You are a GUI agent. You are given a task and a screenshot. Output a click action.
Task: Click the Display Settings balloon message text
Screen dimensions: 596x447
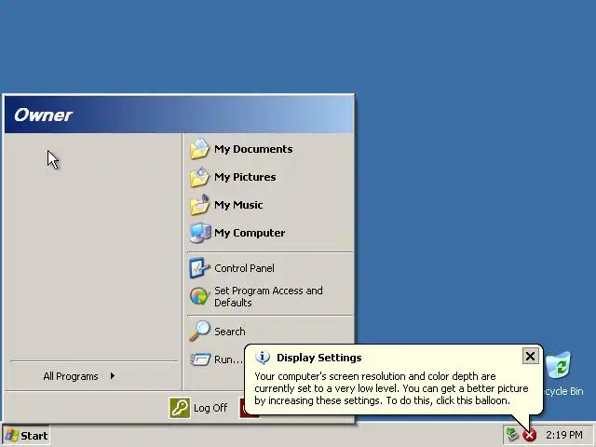tap(391, 388)
